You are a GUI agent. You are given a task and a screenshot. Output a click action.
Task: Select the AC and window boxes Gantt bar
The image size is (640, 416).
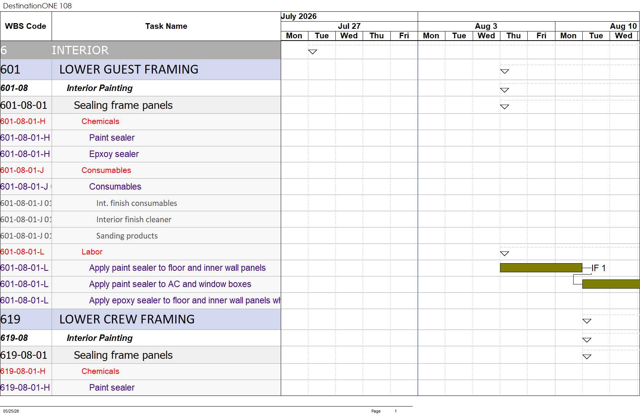click(611, 284)
